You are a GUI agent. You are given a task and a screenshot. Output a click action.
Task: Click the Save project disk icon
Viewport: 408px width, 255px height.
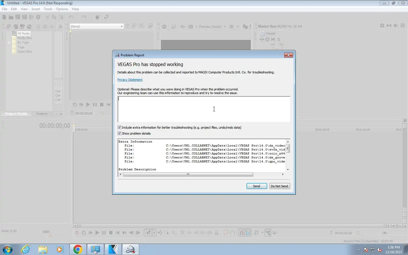[18, 17]
